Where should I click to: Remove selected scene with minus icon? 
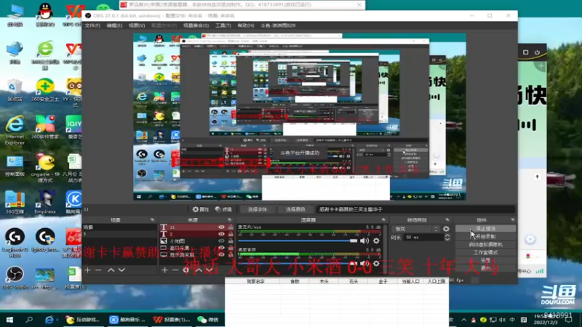98,270
